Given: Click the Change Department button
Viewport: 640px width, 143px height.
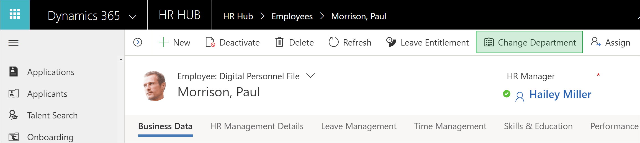Looking at the screenshot, I should pyautogui.click(x=530, y=42).
